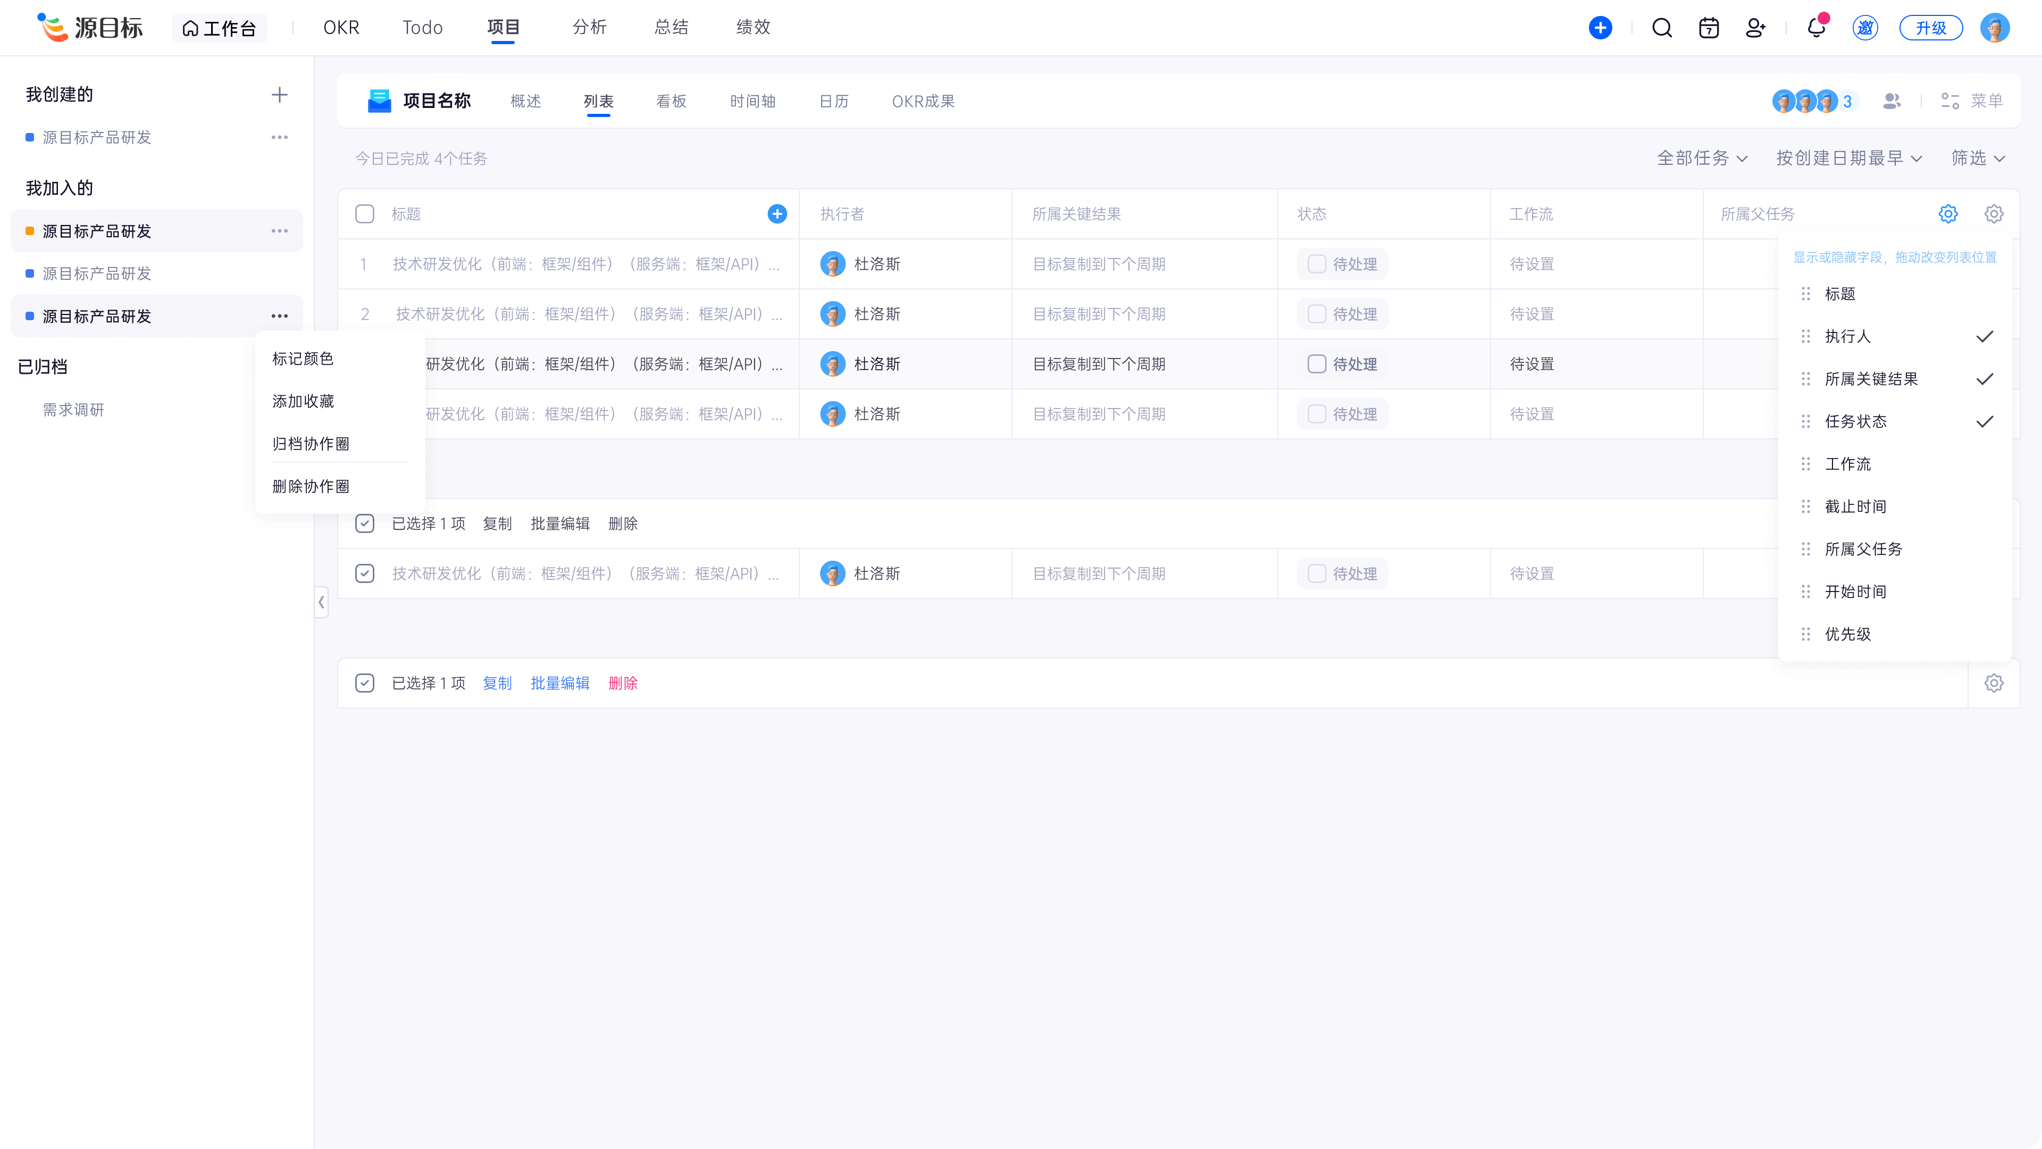Click the blue 批量编辑 link
Viewport: 2042px width, 1149px height.
tap(559, 682)
